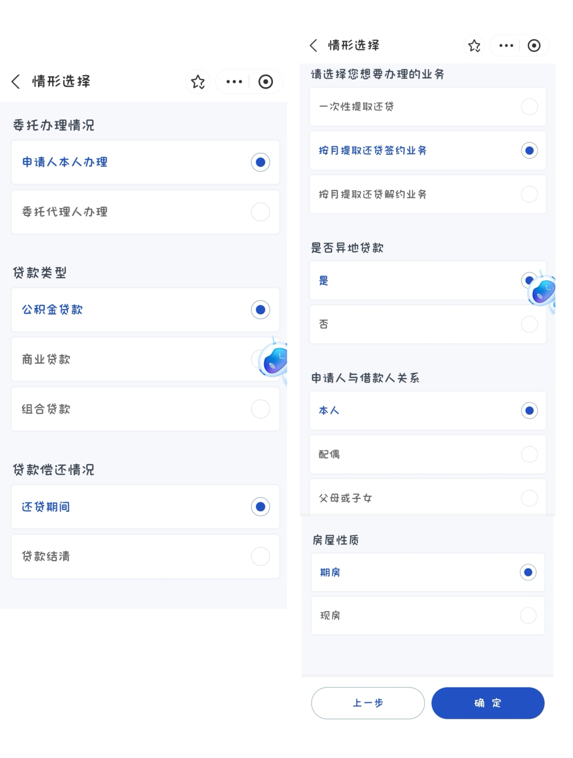Select 贷款结清 repayment status
The width and height of the screenshot is (573, 758).
(145, 557)
